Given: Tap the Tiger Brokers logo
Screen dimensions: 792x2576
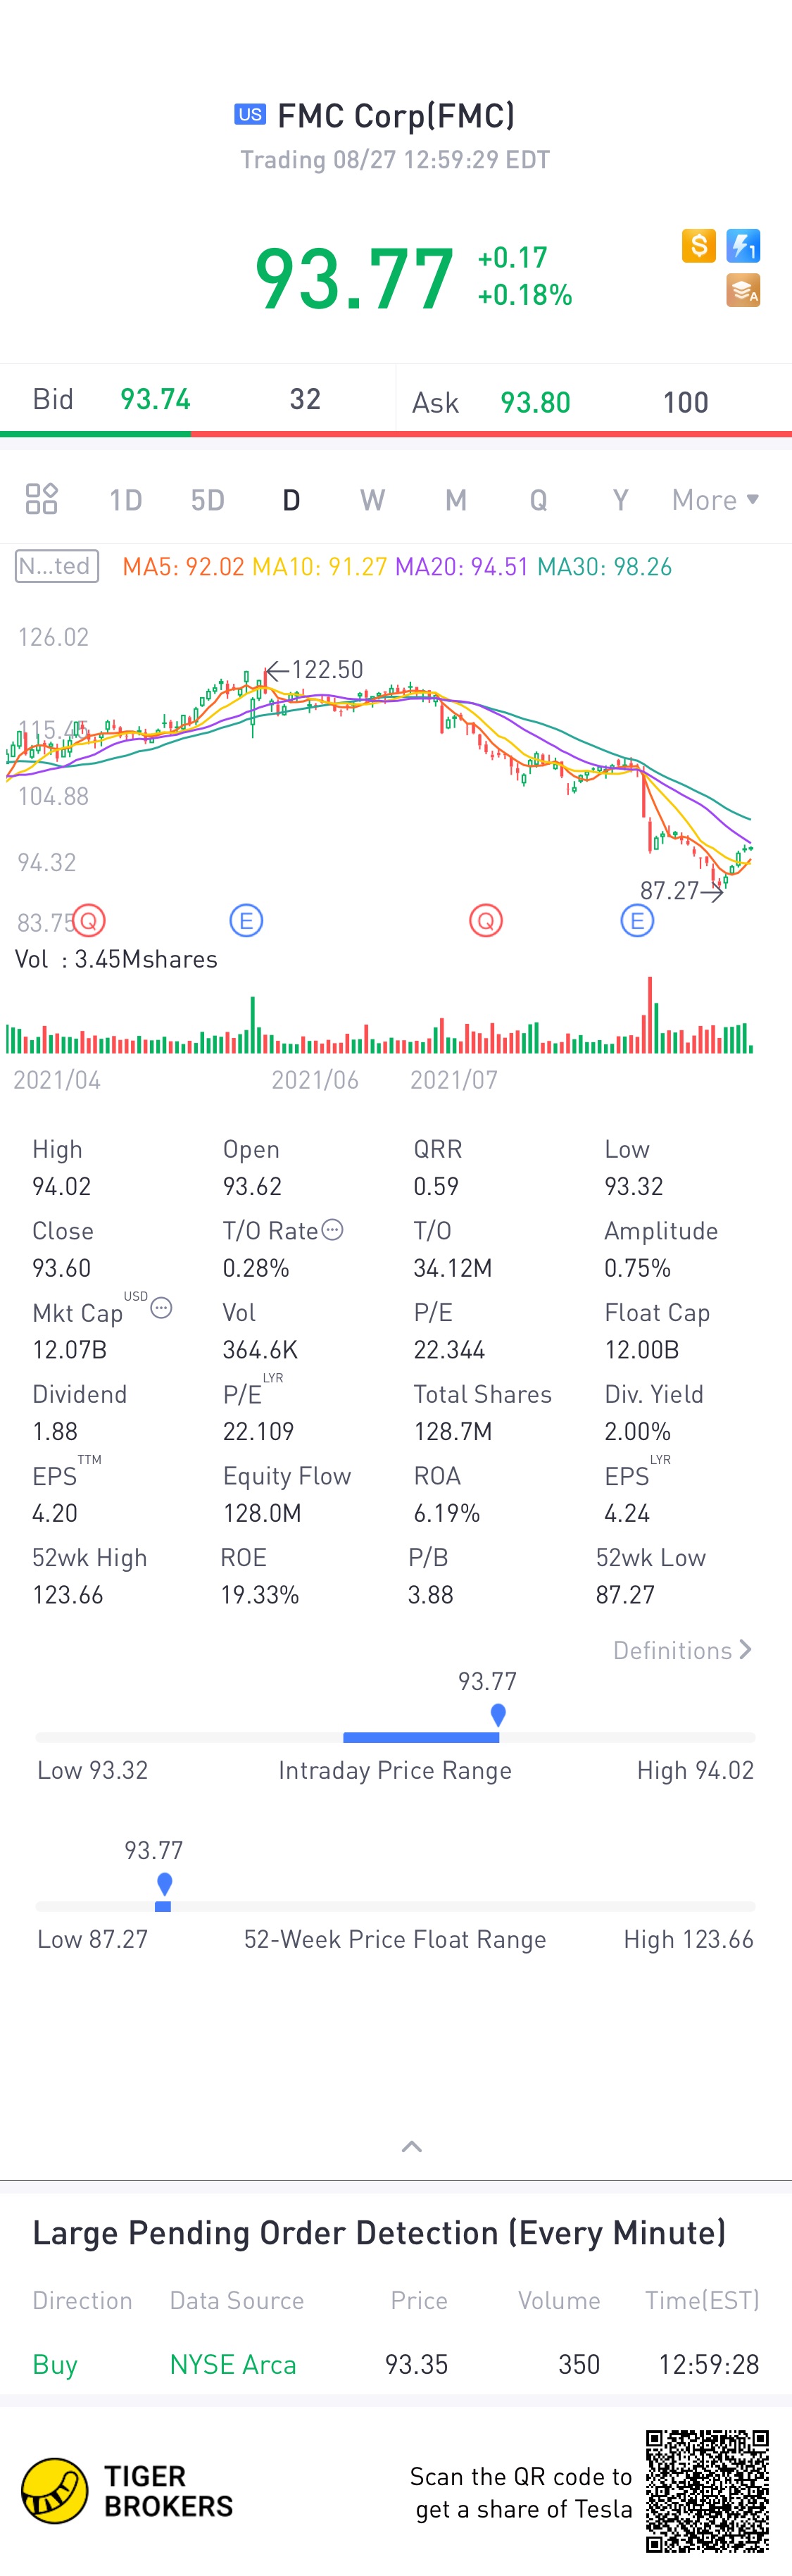Looking at the screenshot, I should 55,2490.
